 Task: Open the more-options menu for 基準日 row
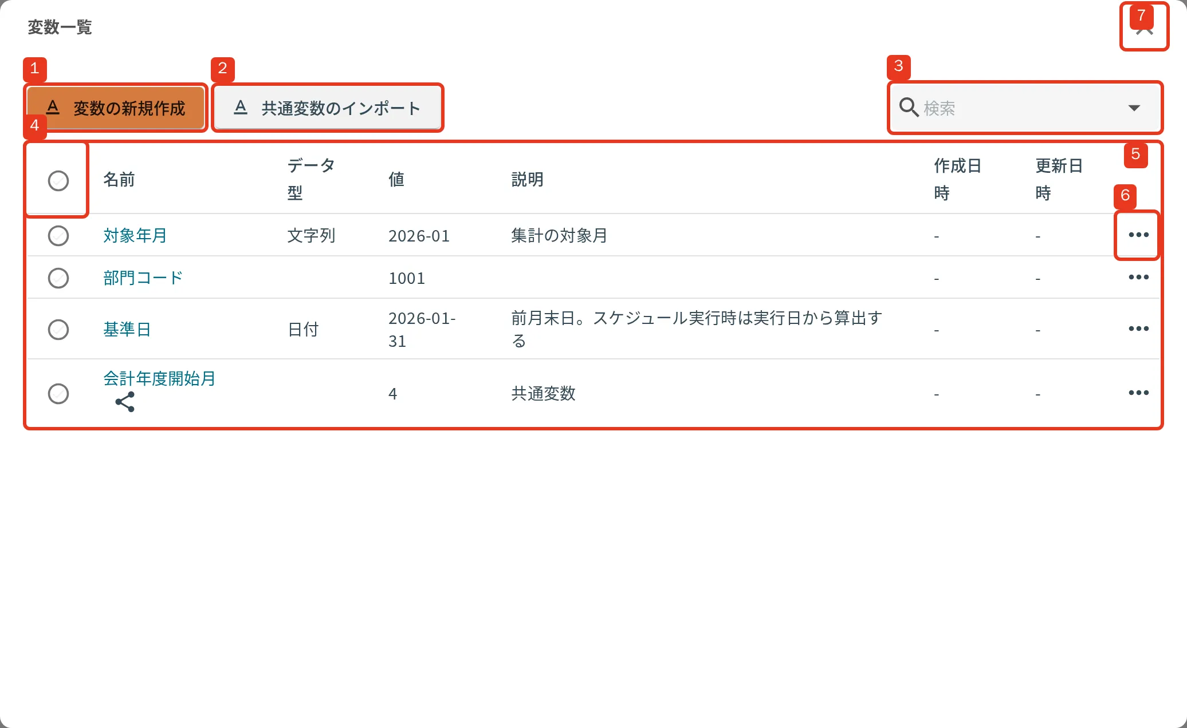pyautogui.click(x=1138, y=329)
